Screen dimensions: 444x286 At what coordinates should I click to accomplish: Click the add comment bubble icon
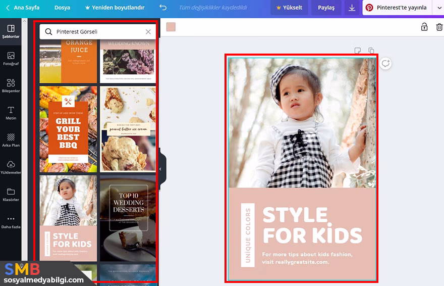[385, 63]
